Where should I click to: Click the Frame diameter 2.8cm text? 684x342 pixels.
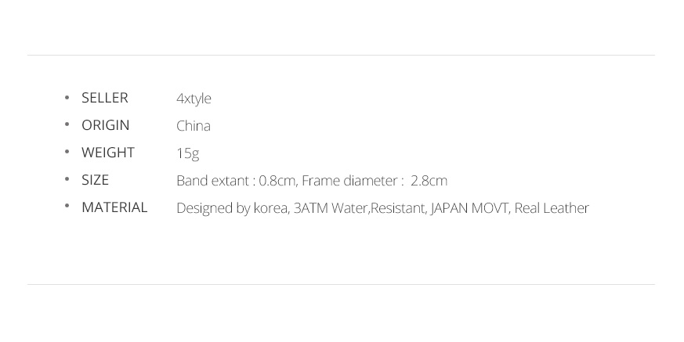(x=375, y=181)
